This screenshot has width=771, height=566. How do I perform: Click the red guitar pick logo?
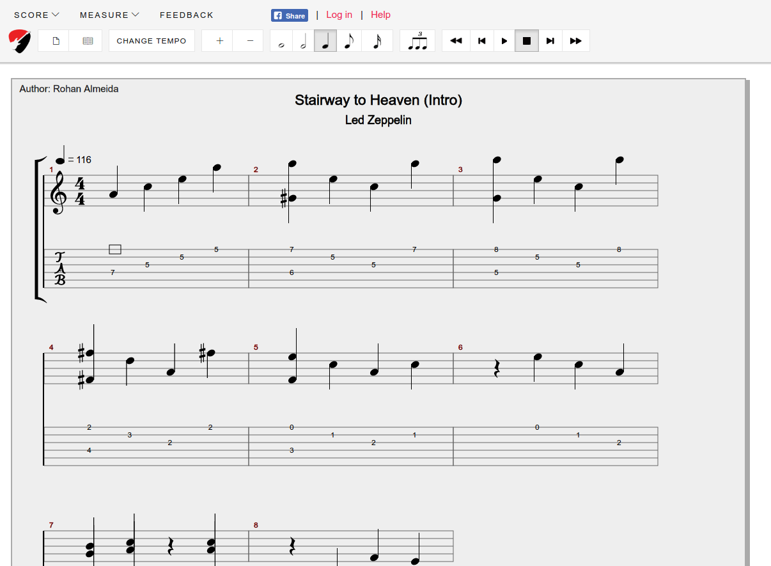click(20, 41)
